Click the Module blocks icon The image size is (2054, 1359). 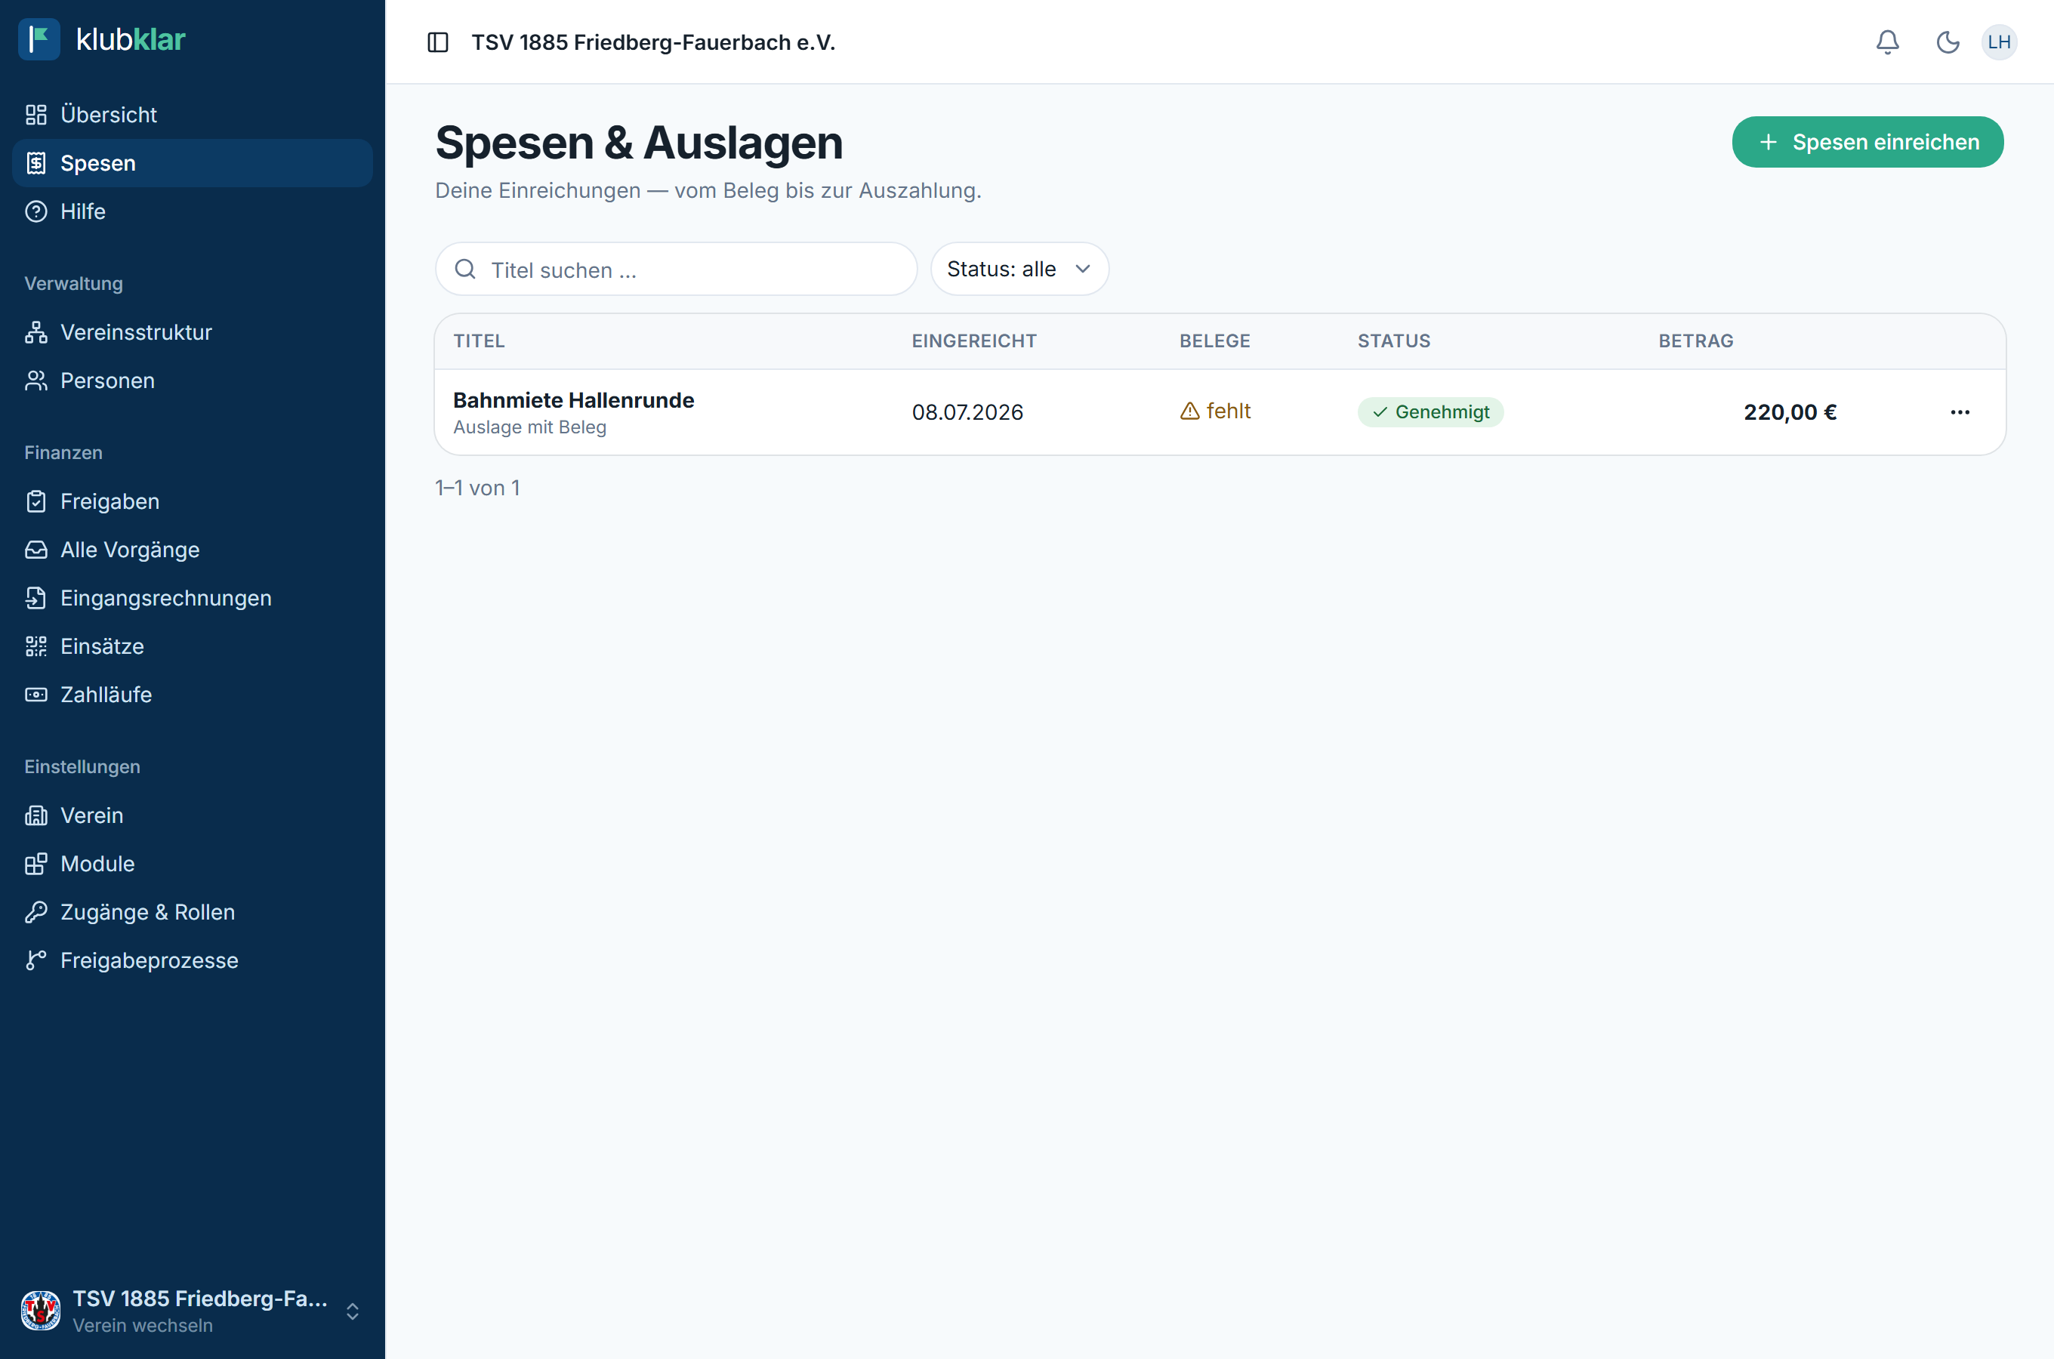(36, 864)
